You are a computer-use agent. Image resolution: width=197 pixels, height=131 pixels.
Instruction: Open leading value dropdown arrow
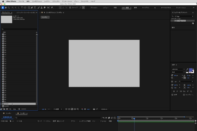coord(193,75)
